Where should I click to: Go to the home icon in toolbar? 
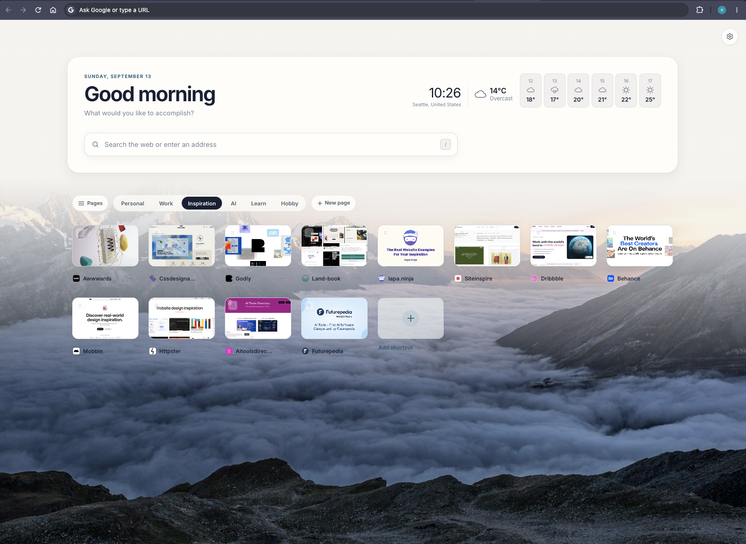coord(53,10)
